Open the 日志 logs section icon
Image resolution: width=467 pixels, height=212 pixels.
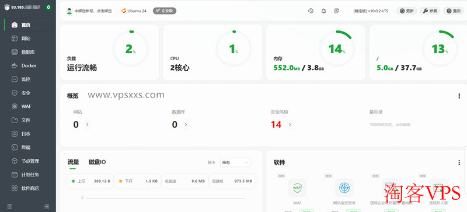click(14, 134)
